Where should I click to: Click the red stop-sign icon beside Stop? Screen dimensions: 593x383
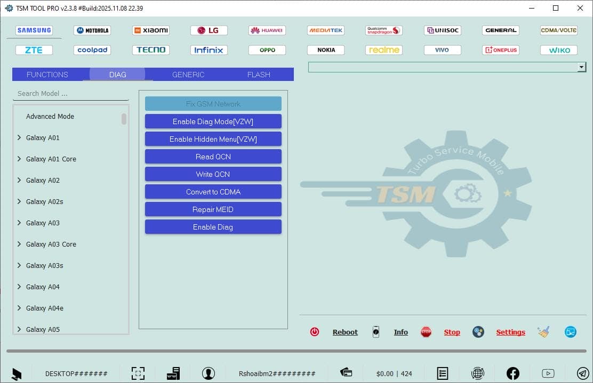pyautogui.click(x=426, y=331)
